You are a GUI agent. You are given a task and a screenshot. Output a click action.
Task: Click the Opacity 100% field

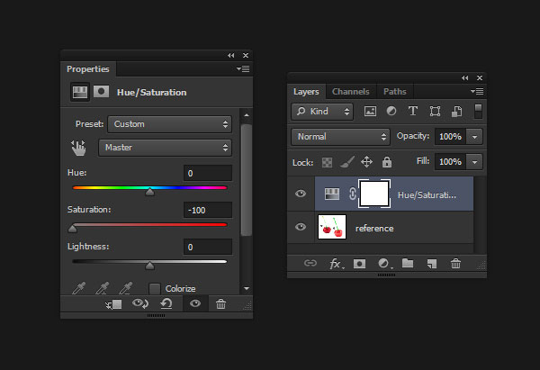[451, 137]
